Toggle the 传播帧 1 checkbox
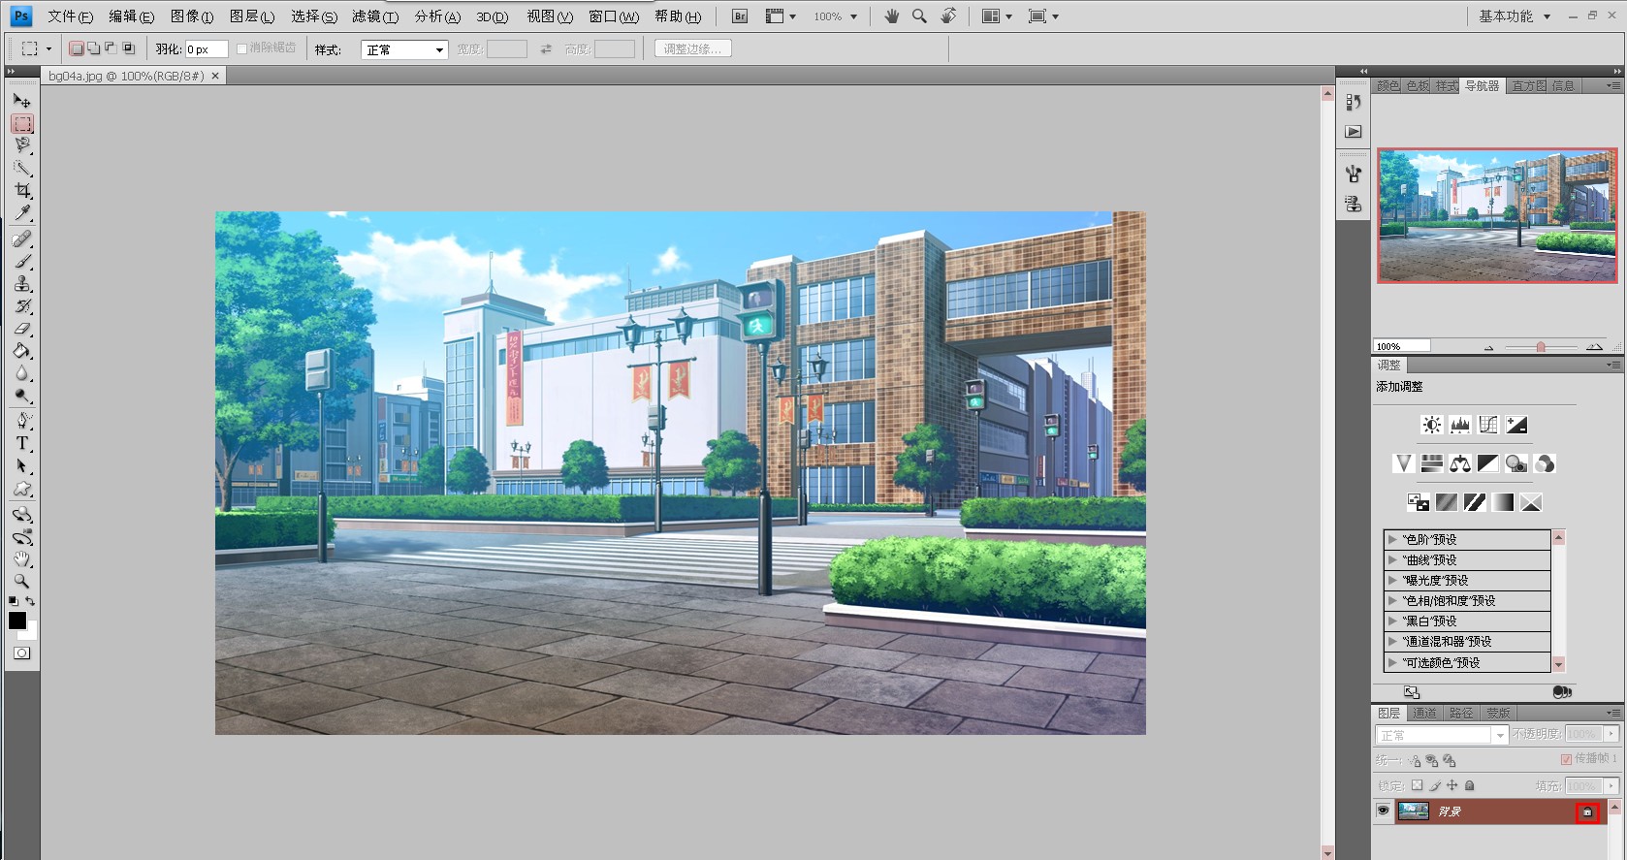Screen dimensions: 1627x860 click(x=1566, y=759)
